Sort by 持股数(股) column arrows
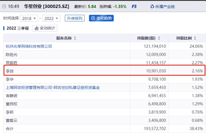The width and height of the screenshot is (206, 133). pyautogui.click(x=159, y=38)
